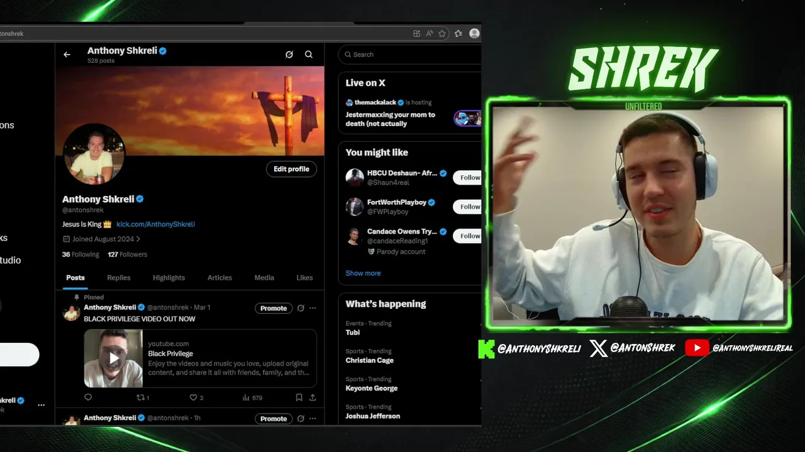The height and width of the screenshot is (452, 805).
Task: Open HBCU Deshaun profile name
Action: coord(402,173)
